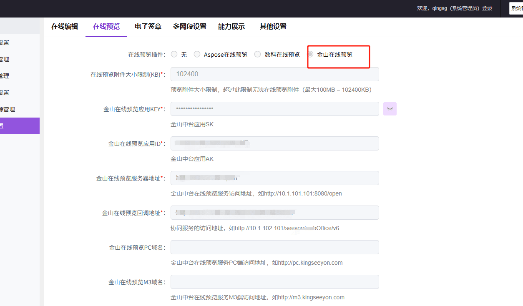Focus the 金山在线预览应用KEY password field

point(275,109)
